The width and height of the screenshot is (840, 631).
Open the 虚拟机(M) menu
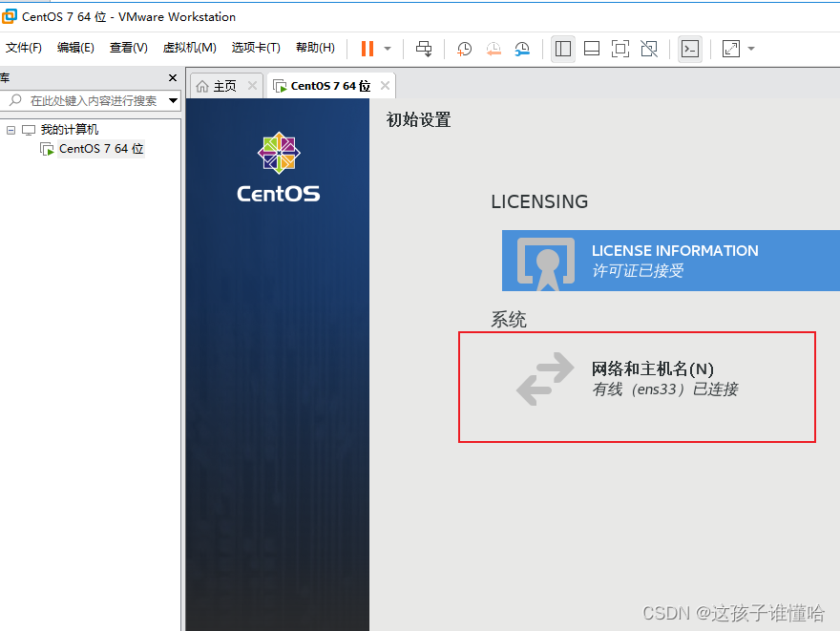pyautogui.click(x=190, y=48)
